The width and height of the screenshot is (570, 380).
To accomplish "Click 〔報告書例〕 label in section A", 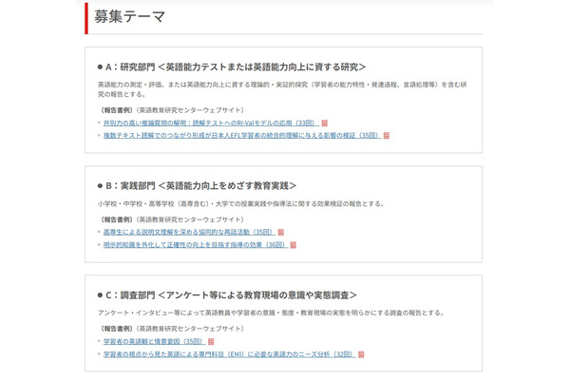I will point(116,110).
